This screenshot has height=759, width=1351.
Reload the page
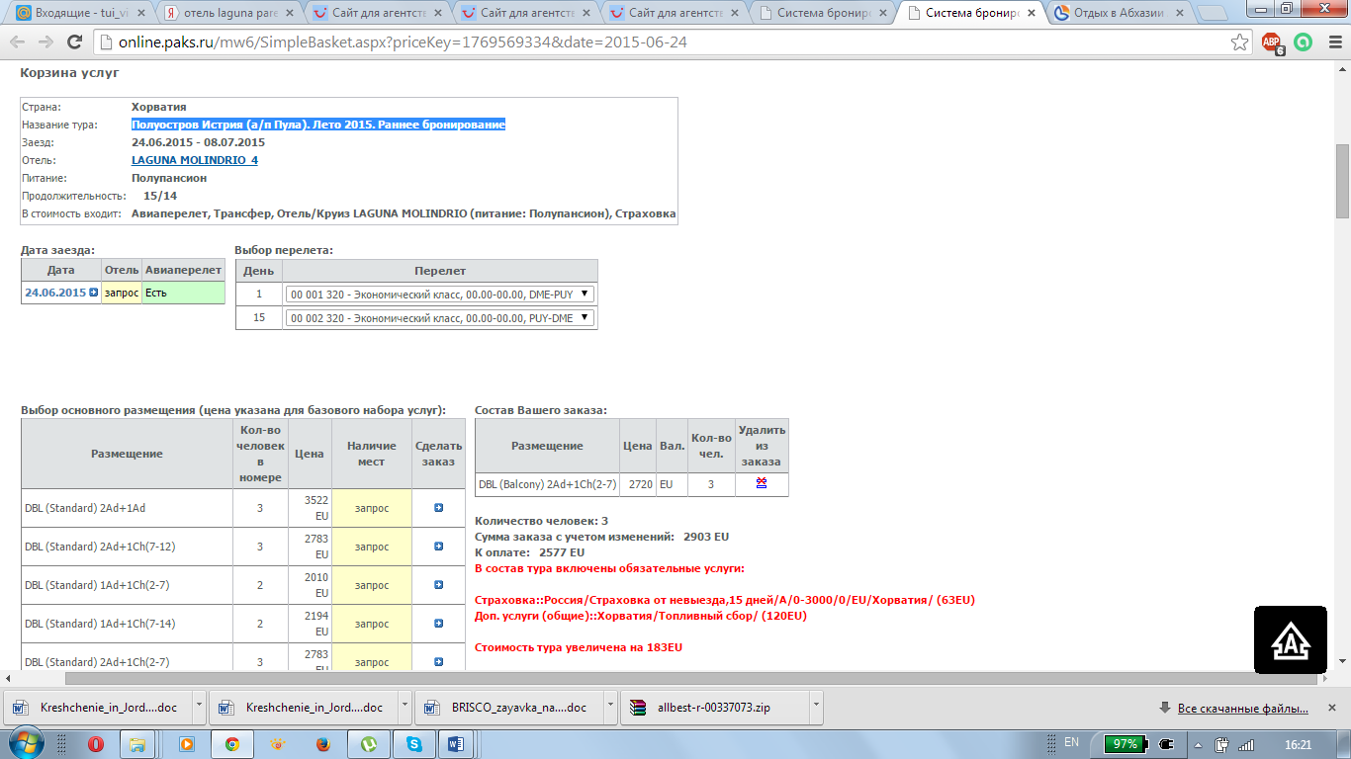point(74,42)
